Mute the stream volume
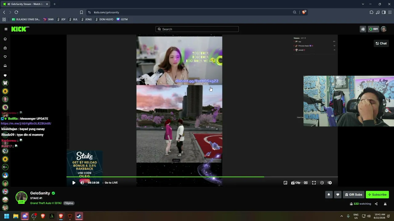 [82, 183]
